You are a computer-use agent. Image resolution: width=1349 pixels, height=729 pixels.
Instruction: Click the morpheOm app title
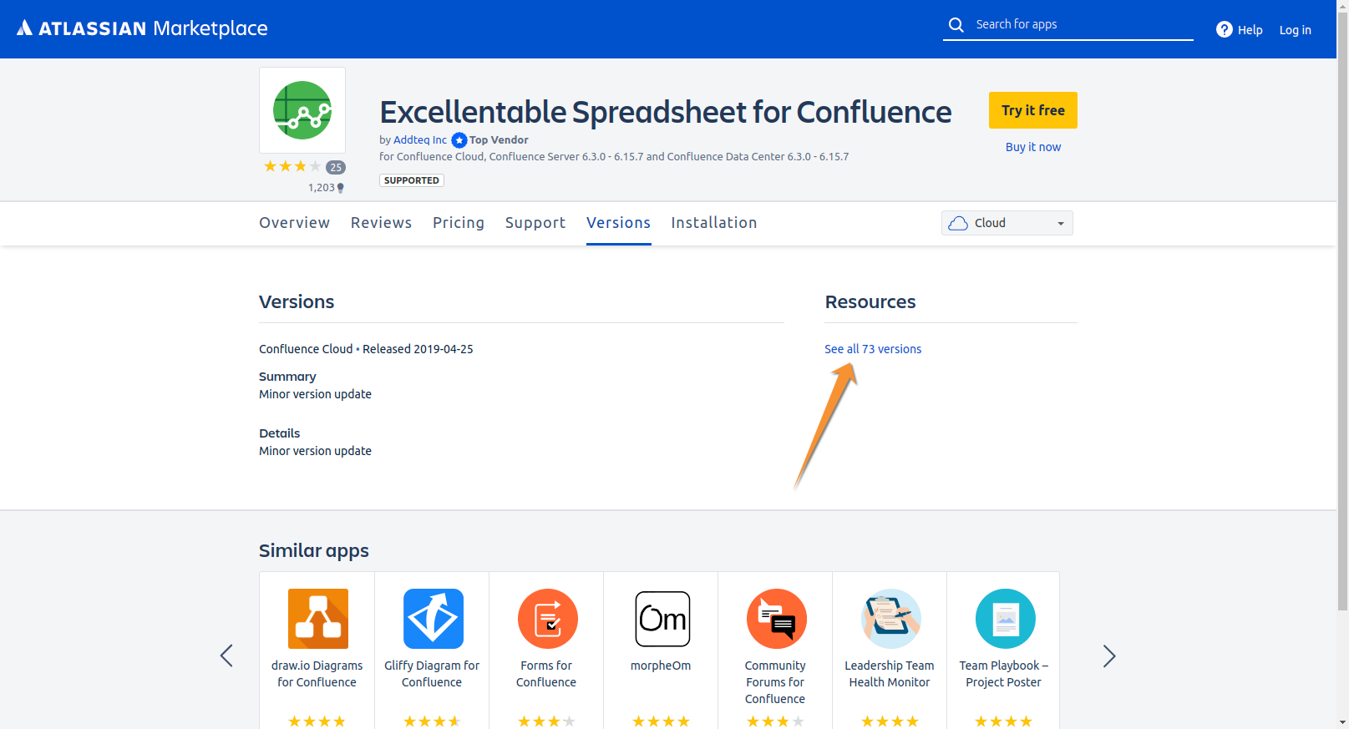(x=661, y=666)
